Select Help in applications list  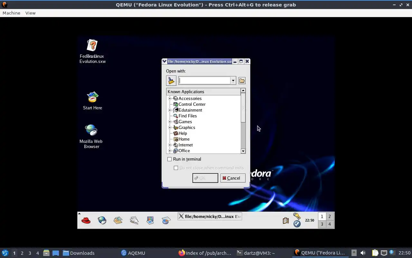pos(183,133)
